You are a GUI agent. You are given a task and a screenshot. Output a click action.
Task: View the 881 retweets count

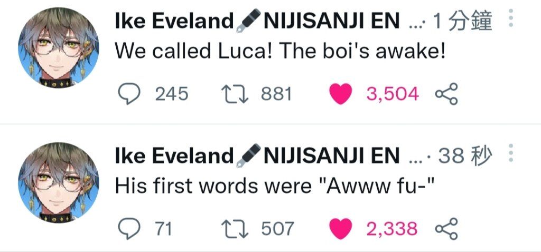(276, 94)
